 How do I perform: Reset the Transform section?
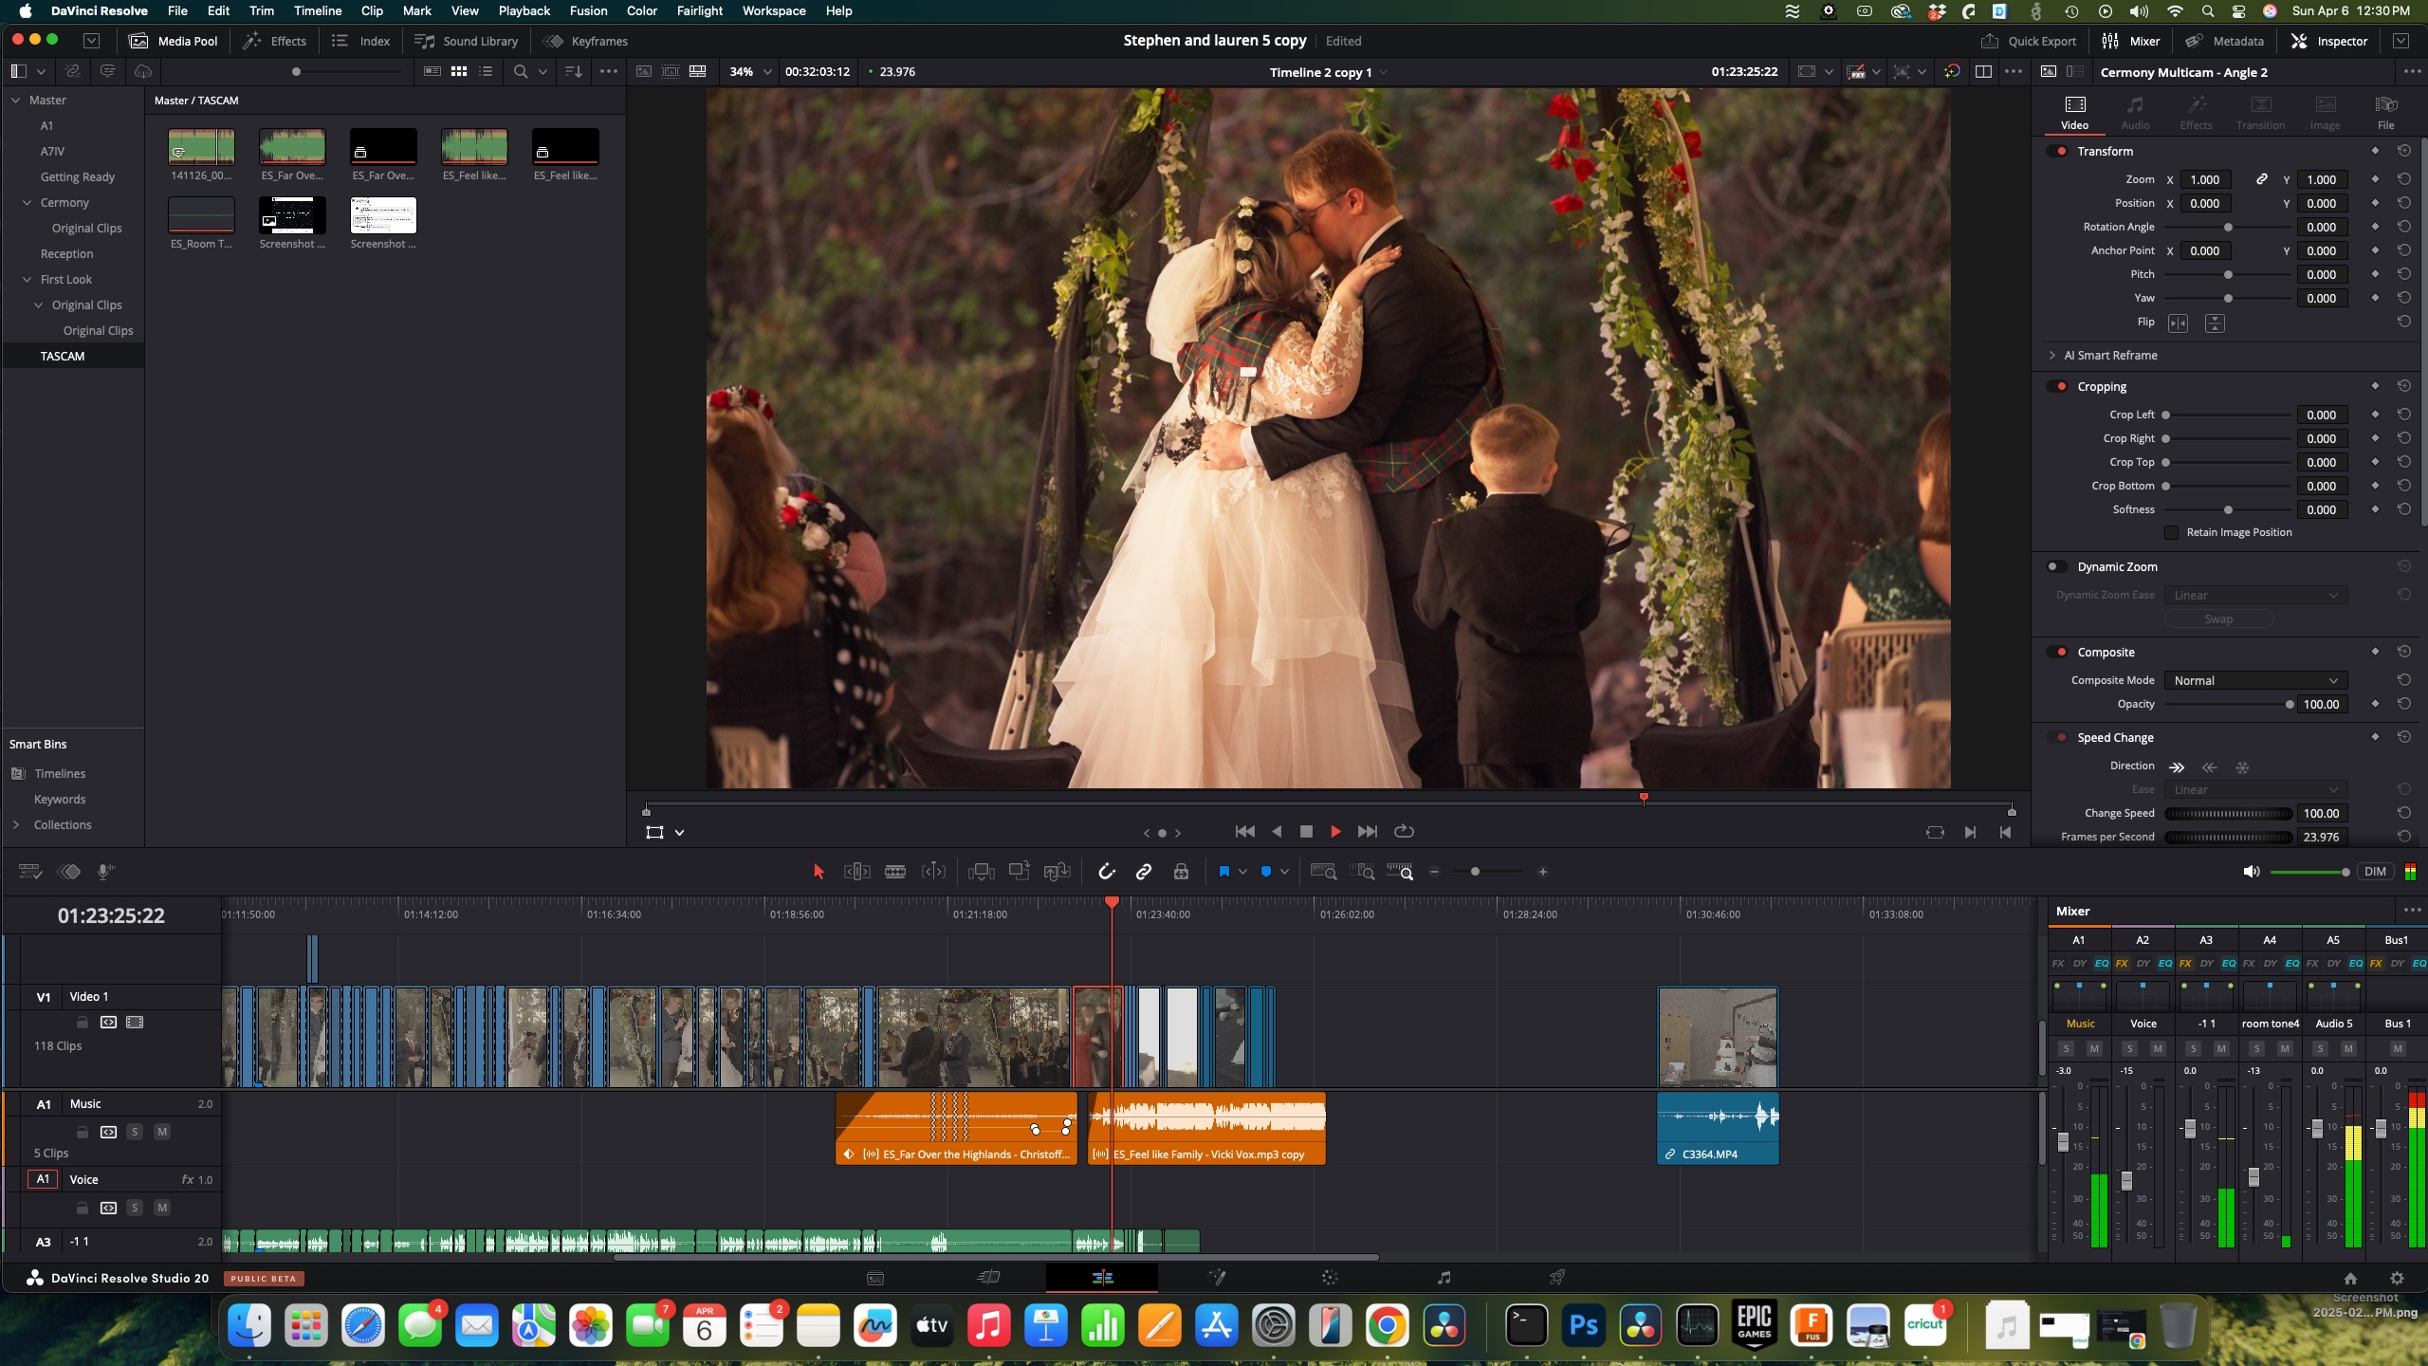(x=2403, y=151)
